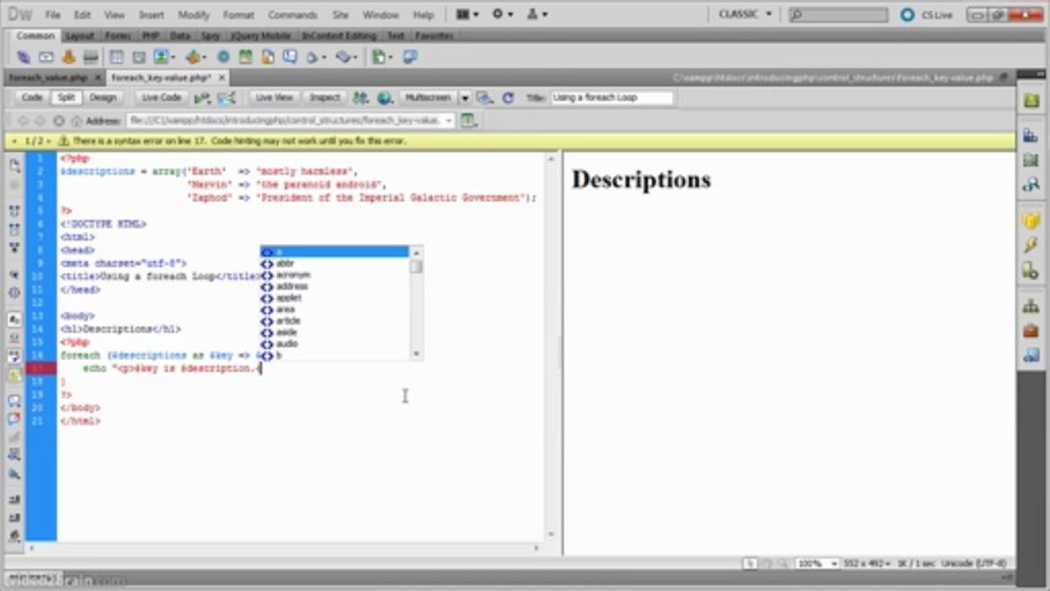Open the live view options dropdown beside Address

pyautogui.click(x=469, y=121)
